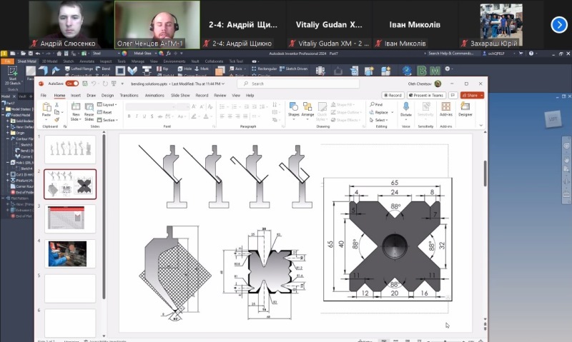The image size is (572, 342).
Task: Click Find in the Editing group
Action: pos(376,104)
